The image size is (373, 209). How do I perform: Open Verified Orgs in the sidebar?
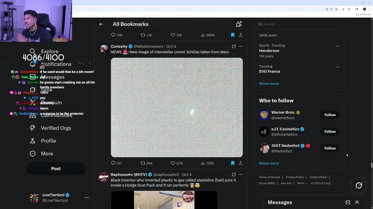pos(50,128)
